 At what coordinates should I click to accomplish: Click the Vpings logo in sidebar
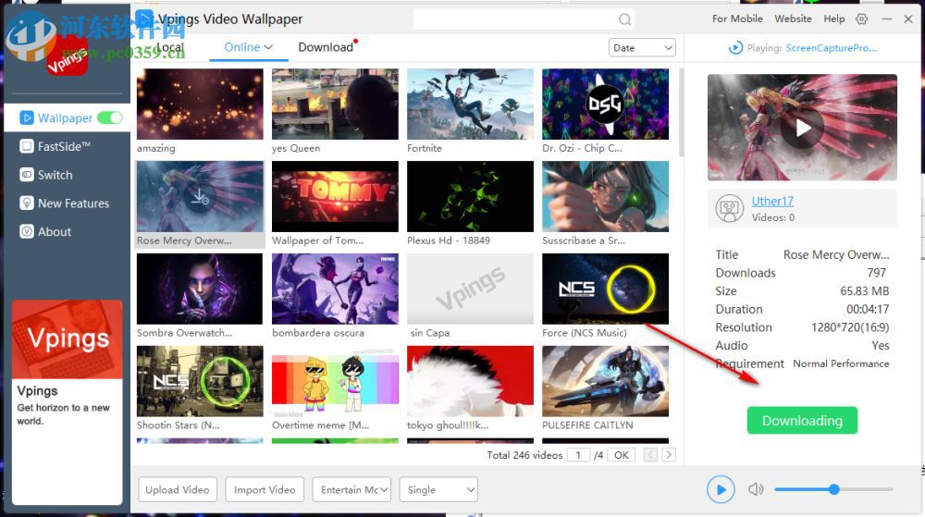pos(67,56)
